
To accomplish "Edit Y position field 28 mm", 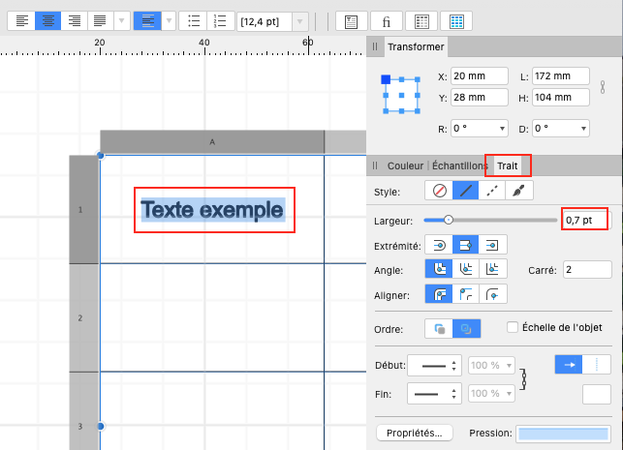I will pos(480,97).
